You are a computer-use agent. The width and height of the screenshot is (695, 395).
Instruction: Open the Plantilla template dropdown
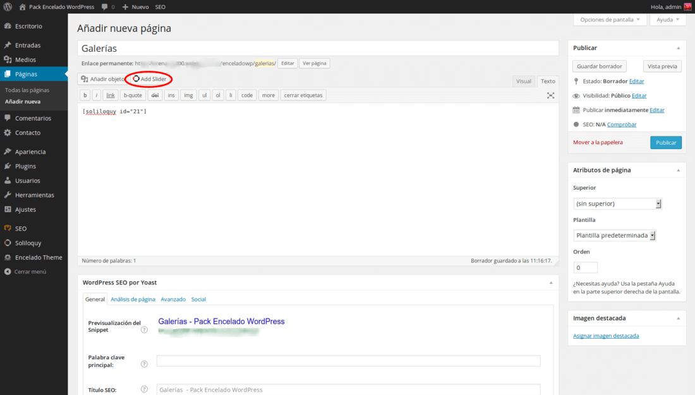click(x=614, y=235)
